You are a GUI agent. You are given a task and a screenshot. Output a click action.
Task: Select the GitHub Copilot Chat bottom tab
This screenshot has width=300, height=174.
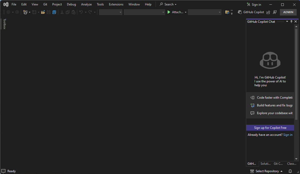[252, 164]
